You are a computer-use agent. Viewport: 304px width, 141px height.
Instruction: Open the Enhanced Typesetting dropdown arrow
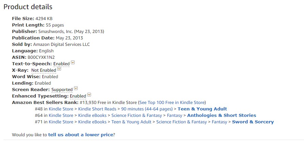pyautogui.click(x=89, y=95)
